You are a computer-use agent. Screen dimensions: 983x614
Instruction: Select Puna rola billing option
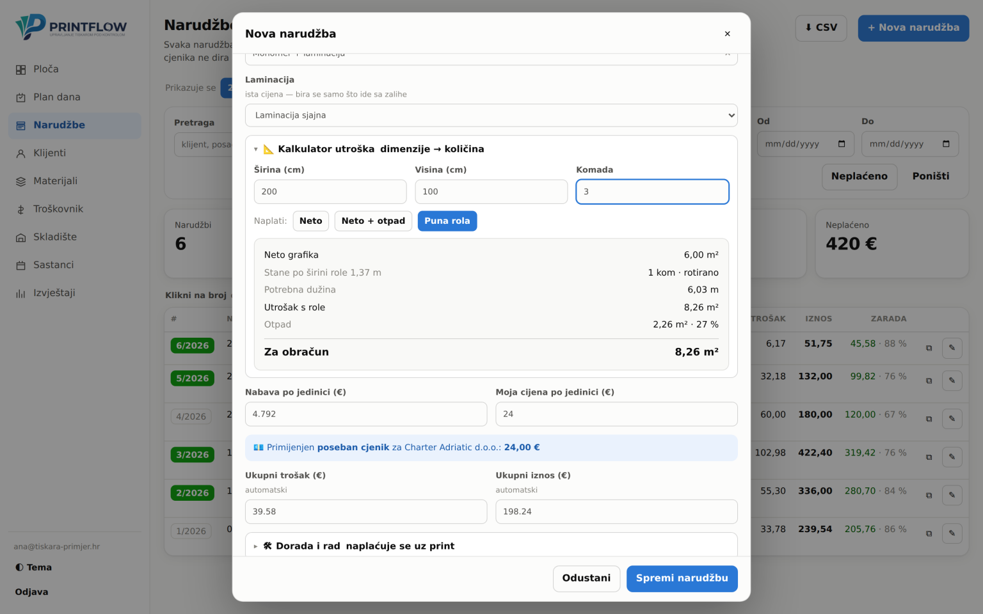tap(447, 221)
